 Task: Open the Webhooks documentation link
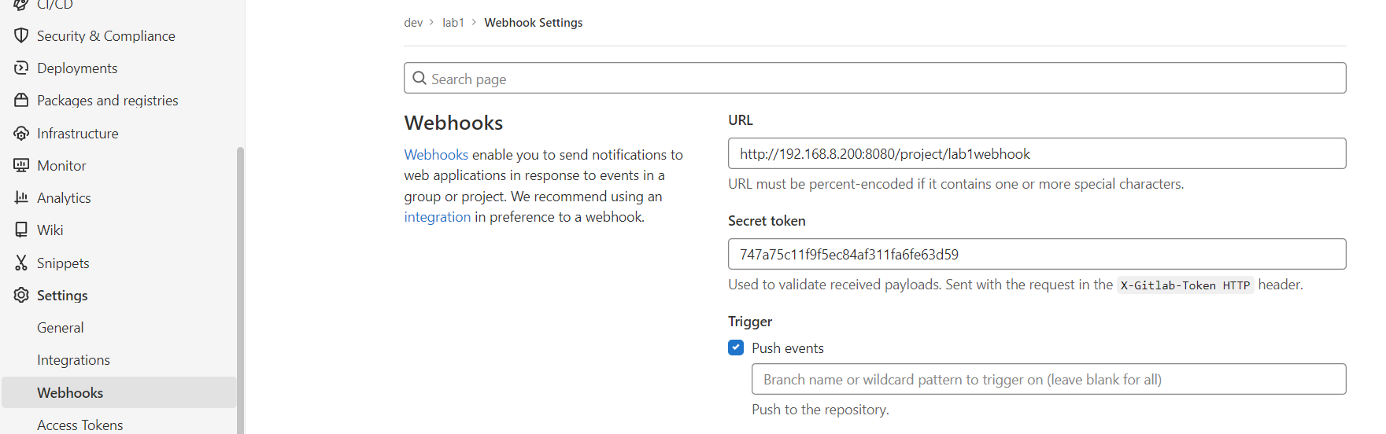[436, 155]
